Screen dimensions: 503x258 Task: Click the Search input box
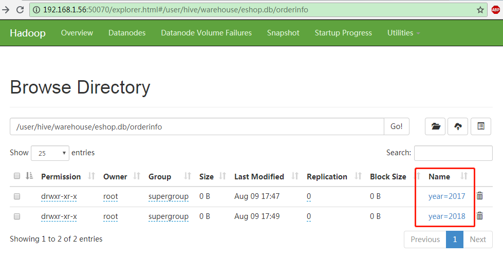point(453,153)
